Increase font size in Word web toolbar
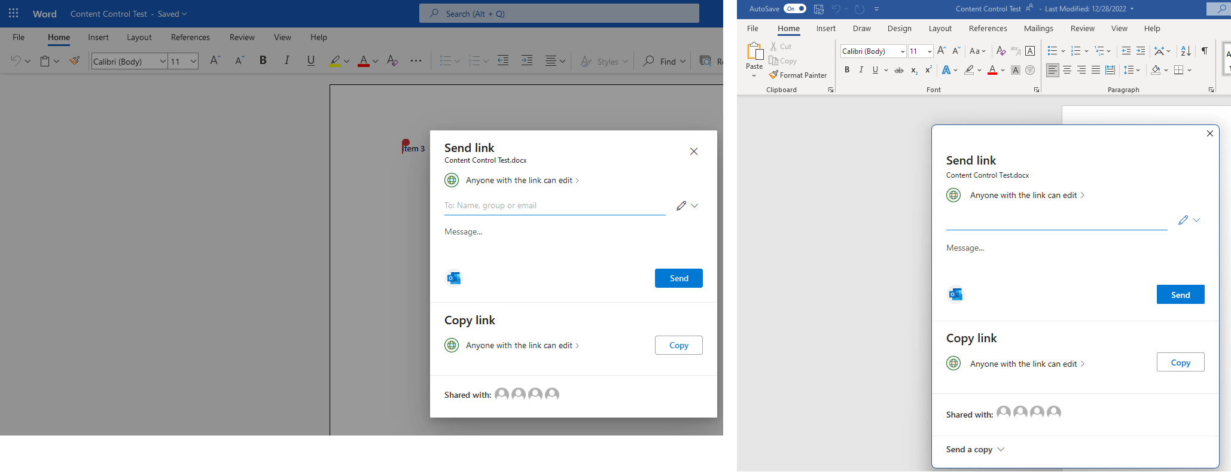Screen dimensions: 1231x472 (215, 60)
